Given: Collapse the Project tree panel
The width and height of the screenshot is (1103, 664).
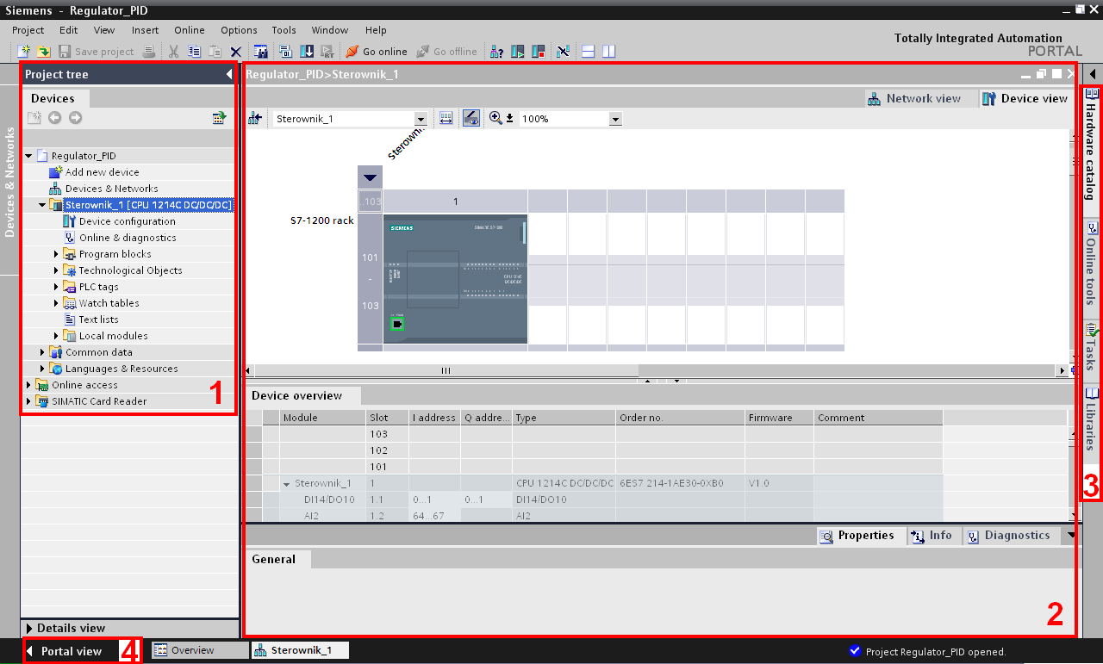Looking at the screenshot, I should [229, 75].
